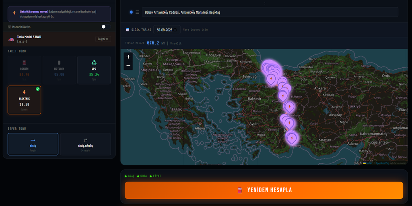This screenshot has height=206, width=412.
Task: Click the calendar icon beside Gidiş Tarihi
Action: point(128,30)
